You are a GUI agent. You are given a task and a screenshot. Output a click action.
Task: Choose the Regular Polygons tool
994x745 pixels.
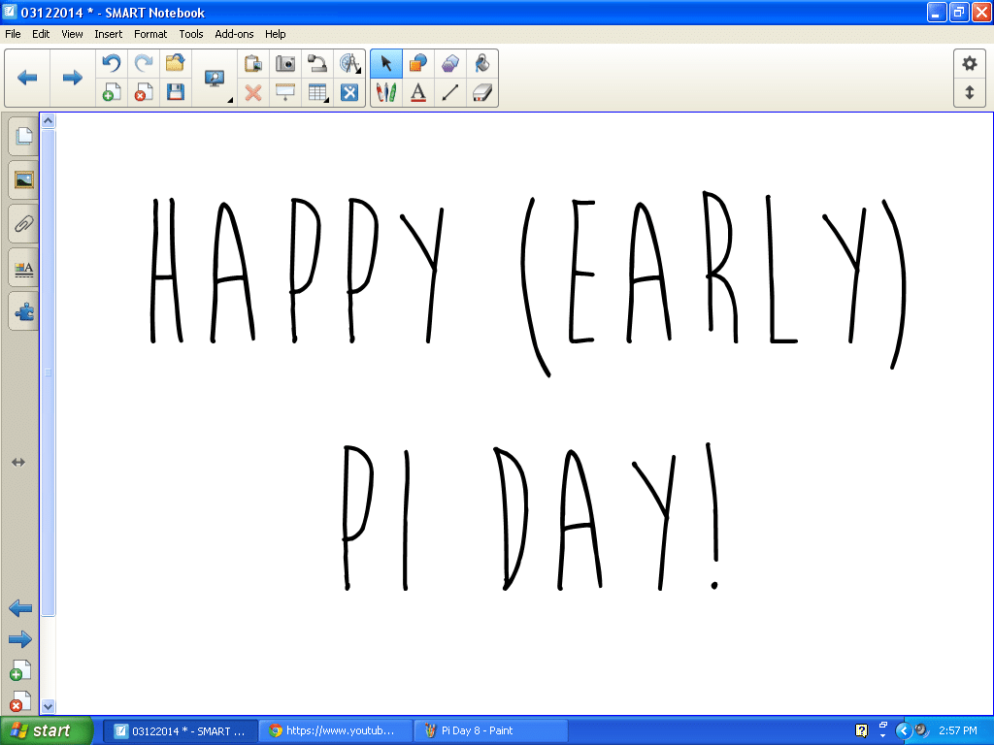(450, 63)
